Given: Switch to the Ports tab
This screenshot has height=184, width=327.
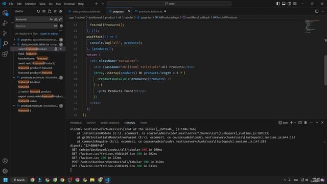Looking at the screenshot, I should (144, 123).
